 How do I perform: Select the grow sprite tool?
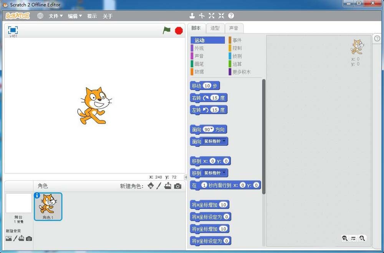coord(212,16)
